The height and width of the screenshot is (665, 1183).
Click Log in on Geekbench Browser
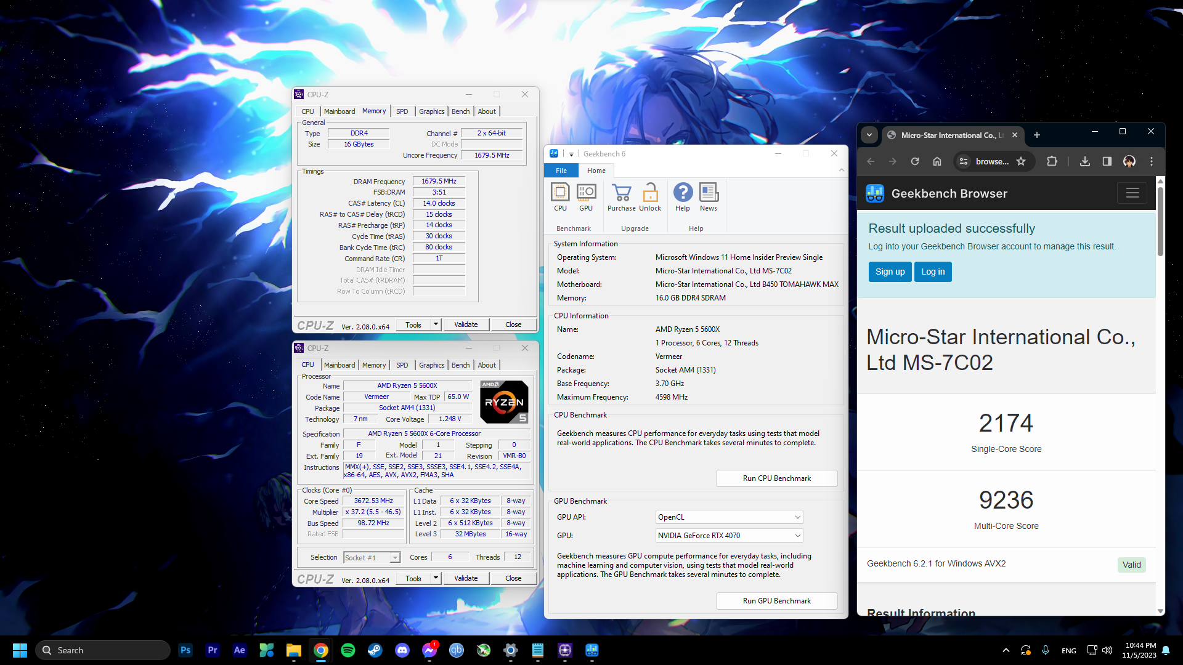pyautogui.click(x=933, y=272)
